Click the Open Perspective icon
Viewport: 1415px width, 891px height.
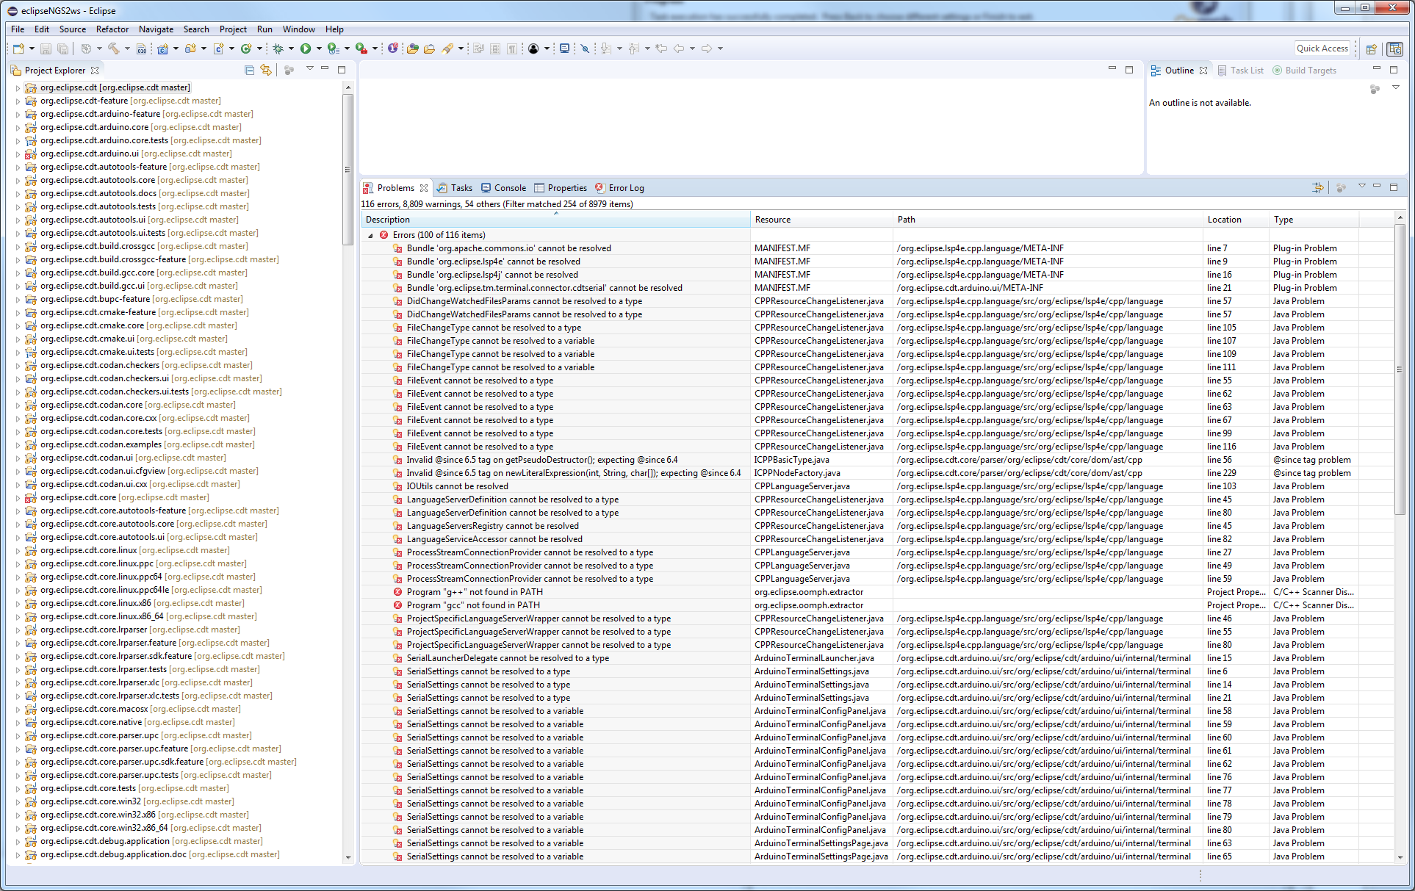click(x=1371, y=49)
